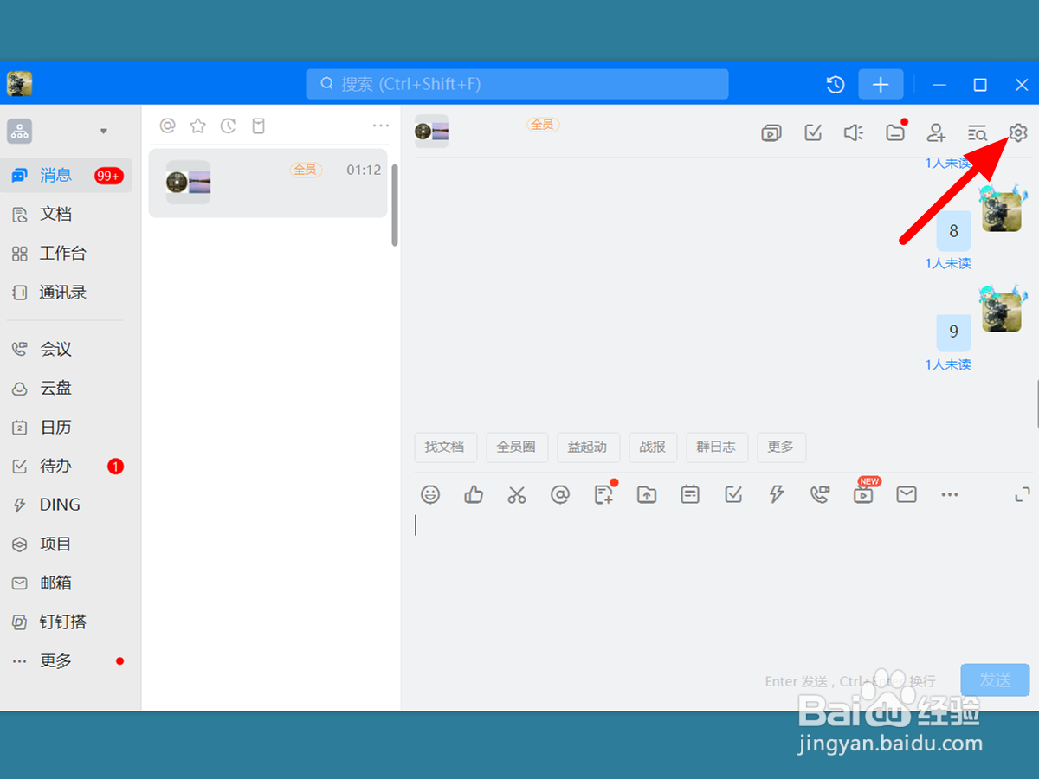Search chat history with the magnifier icon
The width and height of the screenshot is (1039, 779).
pos(977,133)
